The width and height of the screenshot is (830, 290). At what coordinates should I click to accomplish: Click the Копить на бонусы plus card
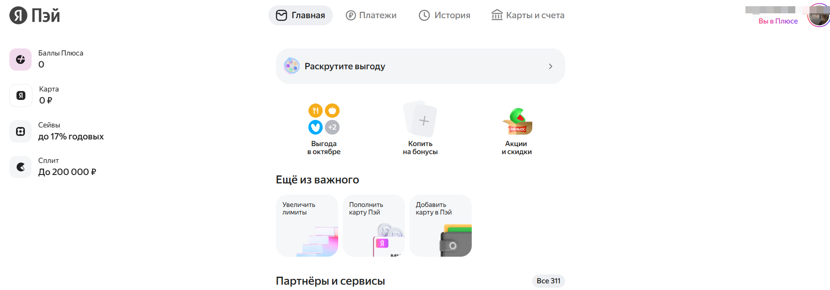420,119
